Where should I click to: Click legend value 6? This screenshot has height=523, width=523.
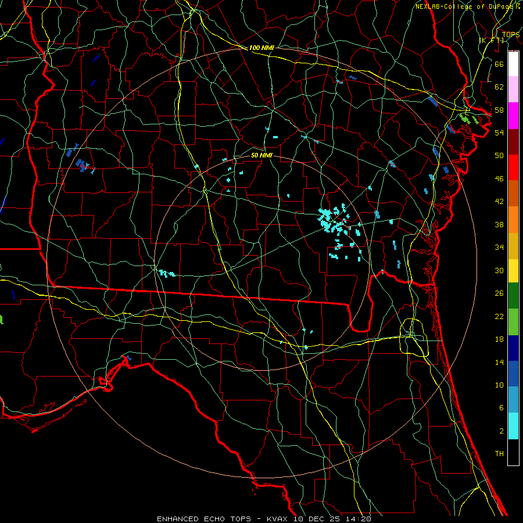501,408
